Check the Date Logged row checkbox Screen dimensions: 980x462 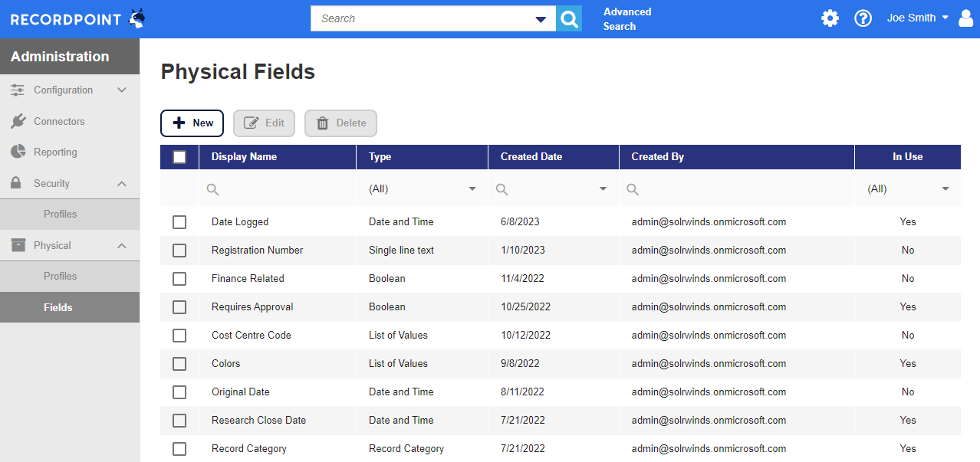coord(179,222)
